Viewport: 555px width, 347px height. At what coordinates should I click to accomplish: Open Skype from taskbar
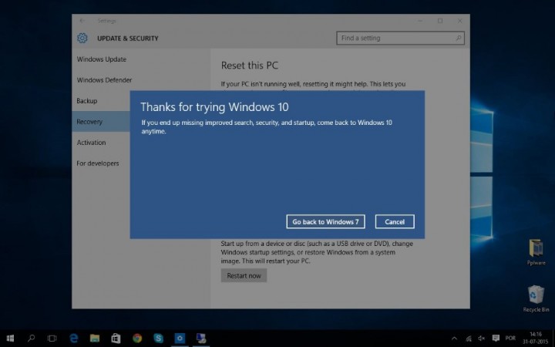pos(158,339)
